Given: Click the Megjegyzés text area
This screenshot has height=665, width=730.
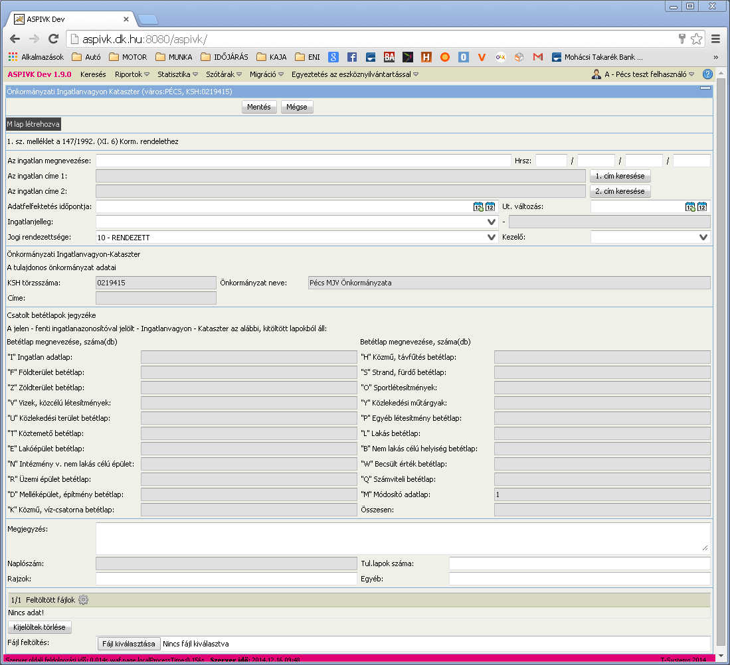Looking at the screenshot, I should tap(403, 538).
